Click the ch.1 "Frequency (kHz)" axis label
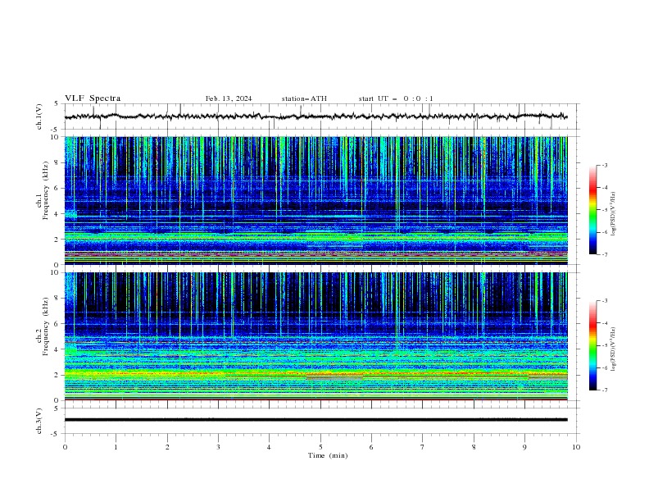The height and width of the screenshot is (502, 649). click(46, 190)
